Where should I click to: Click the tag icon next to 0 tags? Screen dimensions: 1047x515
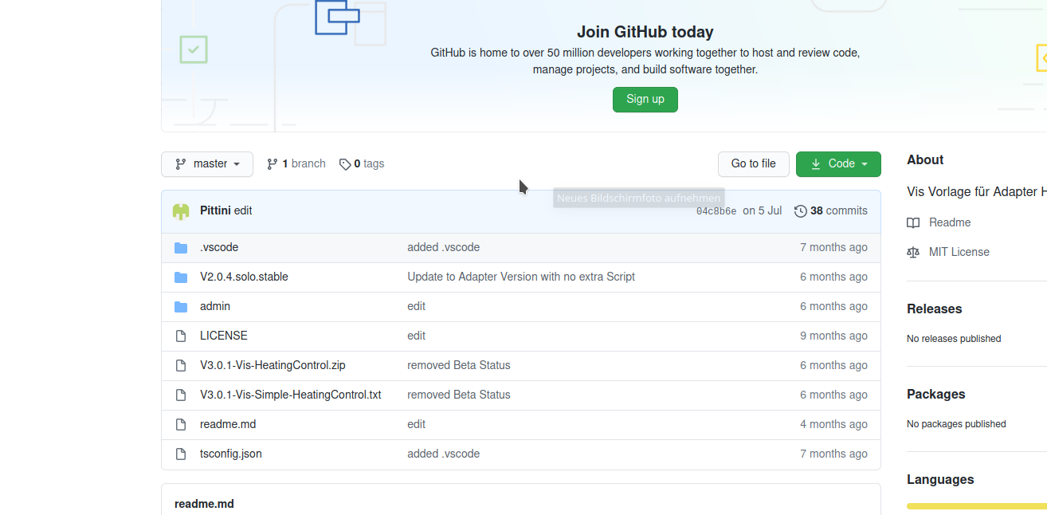point(345,164)
